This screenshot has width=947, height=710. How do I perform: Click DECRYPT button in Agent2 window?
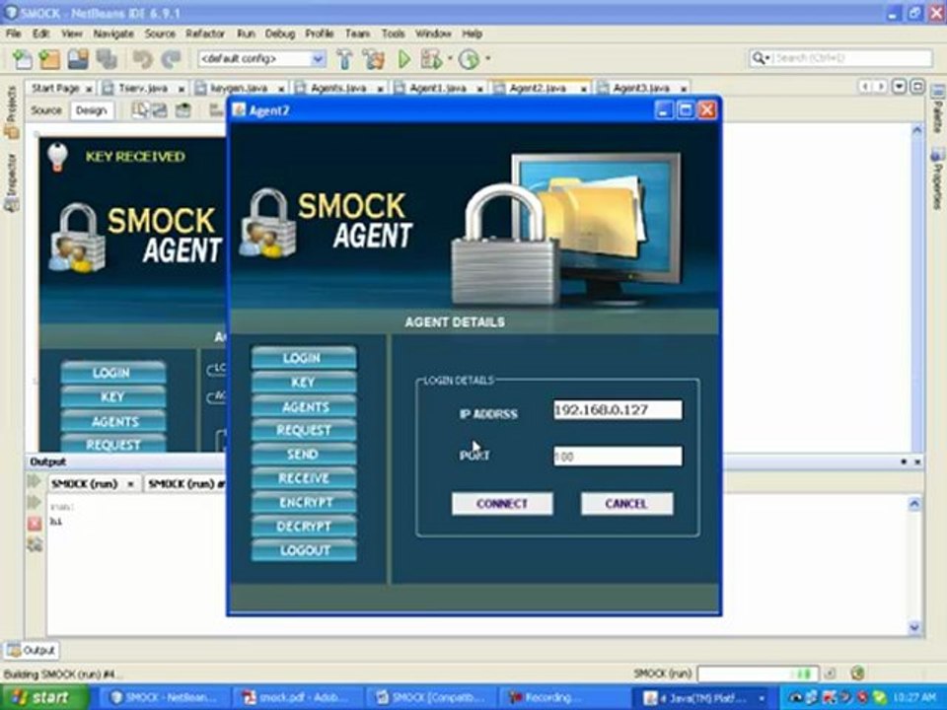coord(304,527)
